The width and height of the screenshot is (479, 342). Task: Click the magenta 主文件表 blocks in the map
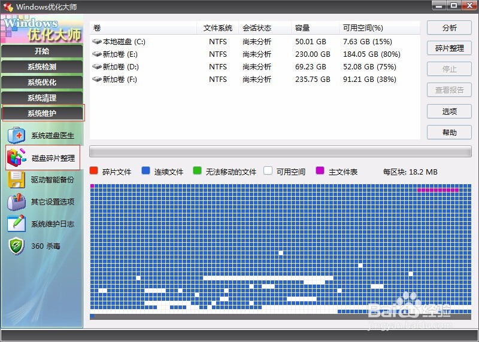click(x=438, y=190)
